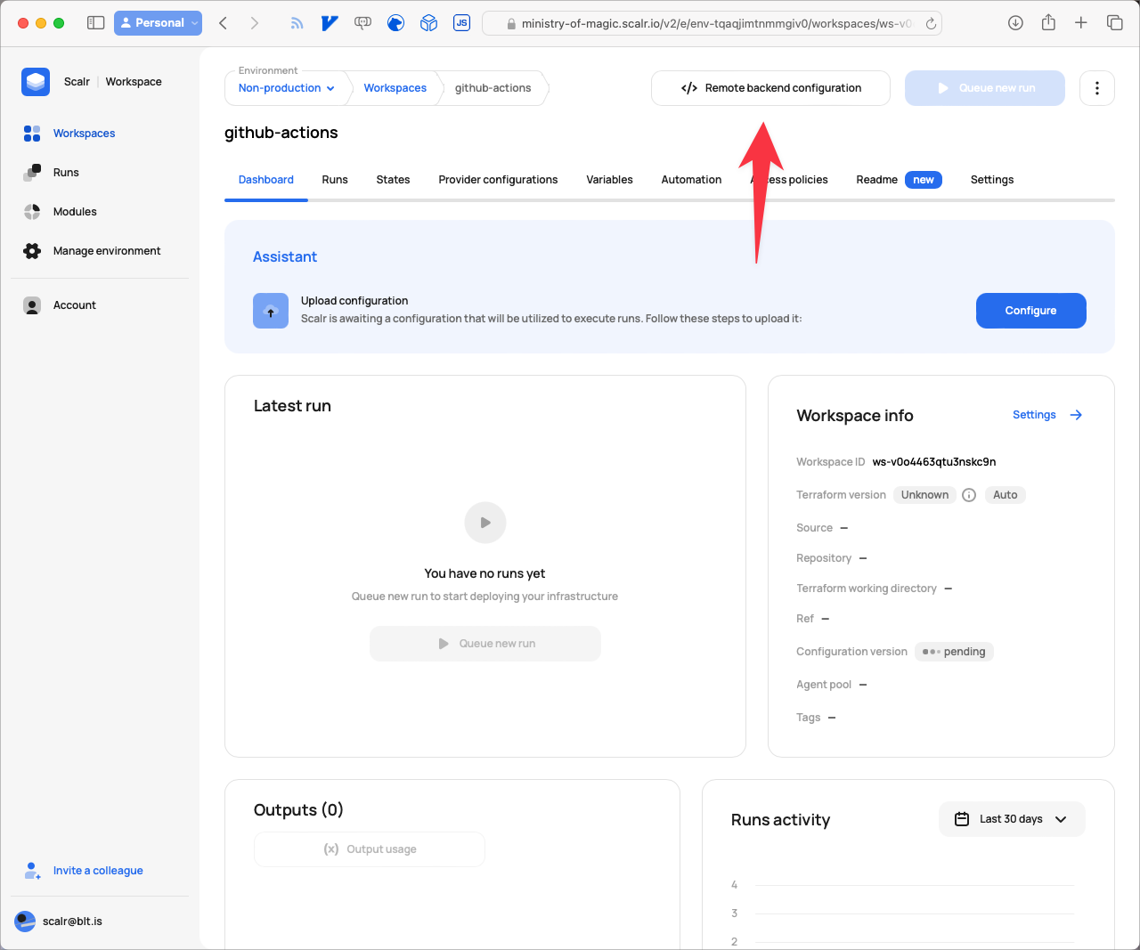
Task: Click the github-actions page heading
Action: [x=281, y=133]
